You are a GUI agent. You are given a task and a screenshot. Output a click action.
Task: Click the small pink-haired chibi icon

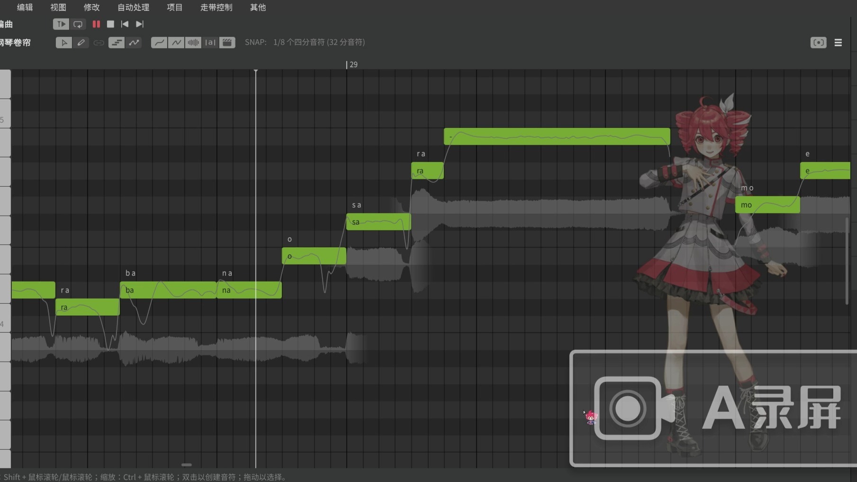tap(591, 418)
